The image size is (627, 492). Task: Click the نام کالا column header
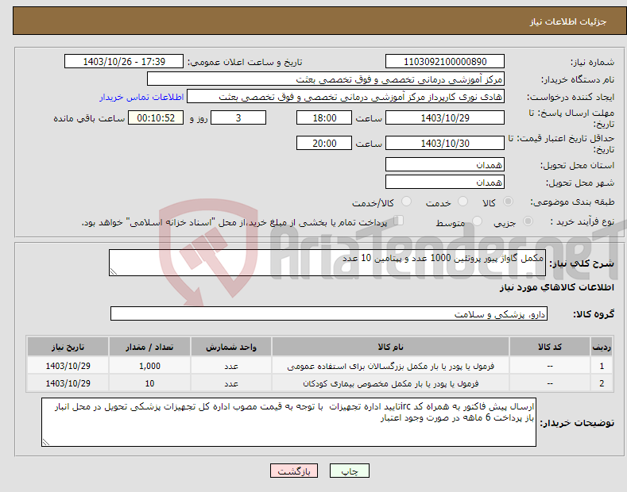click(x=390, y=347)
